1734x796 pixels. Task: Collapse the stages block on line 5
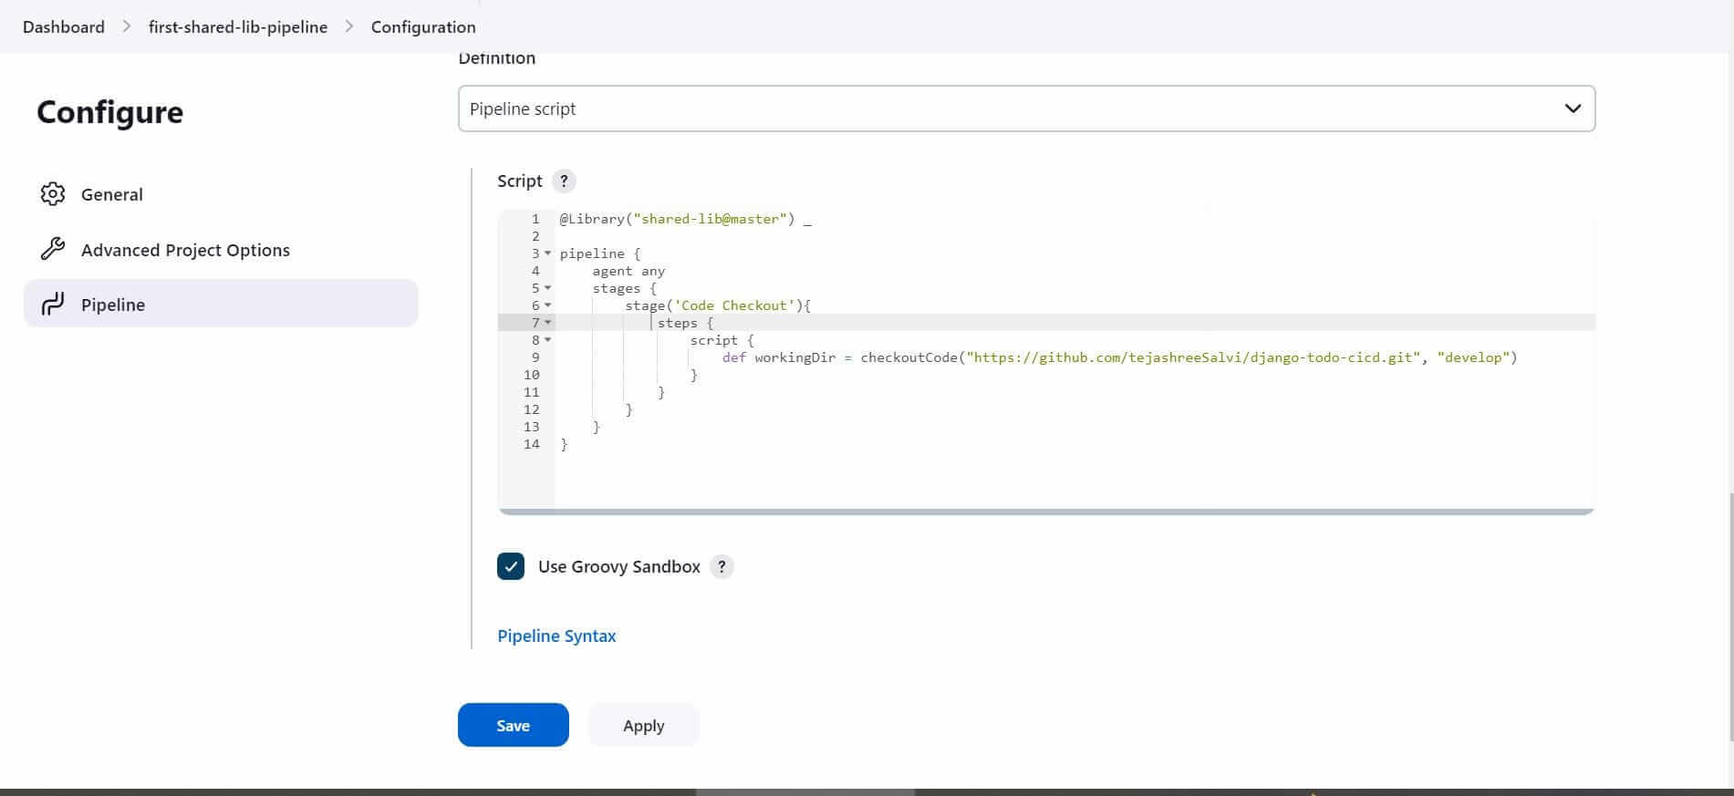[x=548, y=288]
